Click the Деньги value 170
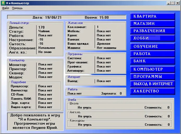181x134 pixels. click(x=41, y=27)
